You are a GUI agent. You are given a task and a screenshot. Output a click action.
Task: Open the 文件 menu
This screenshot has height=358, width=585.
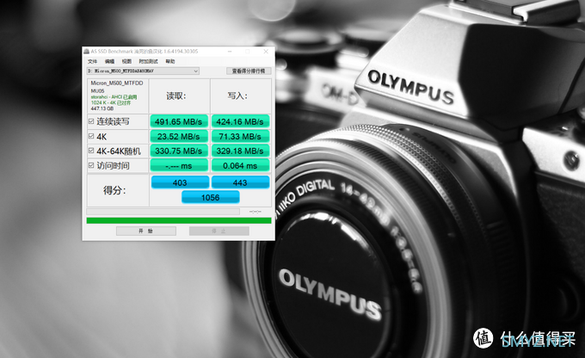pyautogui.click(x=92, y=62)
